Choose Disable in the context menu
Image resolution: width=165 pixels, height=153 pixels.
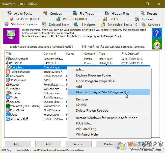tap(109, 105)
